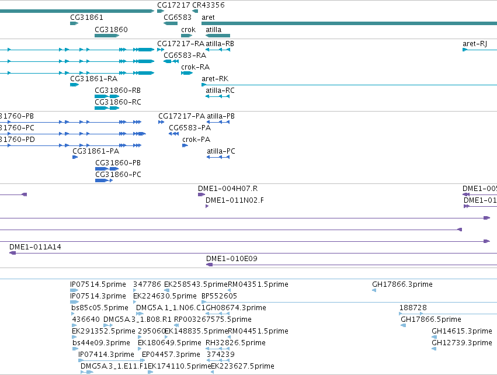497x375 pixels.
Task: Open the DMG5A.3_1.B08.R1 EST label
Action: pos(137,320)
